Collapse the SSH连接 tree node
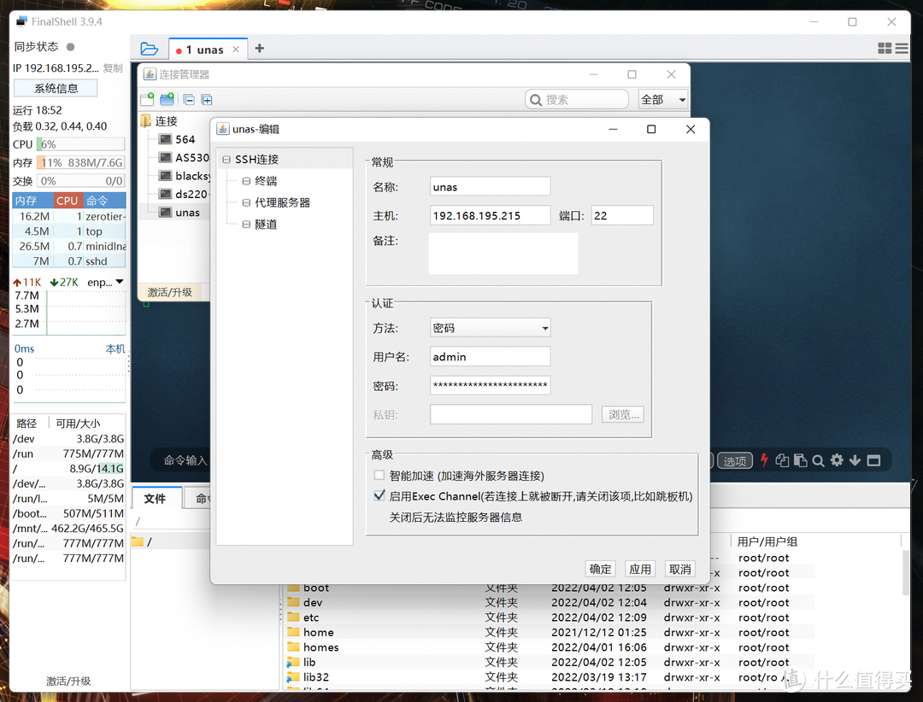The height and width of the screenshot is (702, 923). (x=226, y=160)
